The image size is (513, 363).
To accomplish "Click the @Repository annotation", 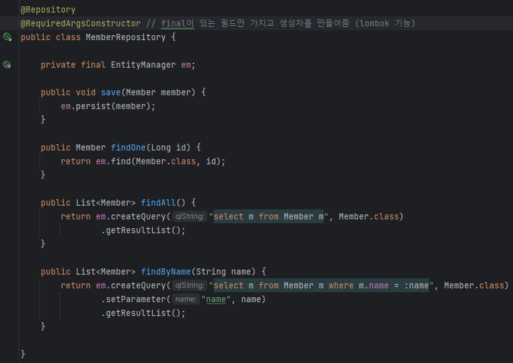I will tap(48, 10).
